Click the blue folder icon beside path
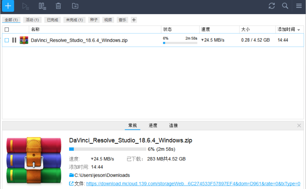Screen dimensions: 306x189 (71, 175)
